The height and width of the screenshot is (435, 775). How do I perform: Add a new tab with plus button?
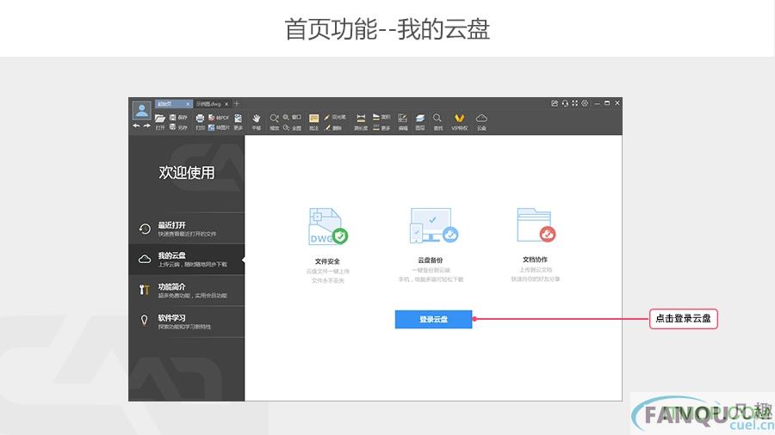pos(237,103)
